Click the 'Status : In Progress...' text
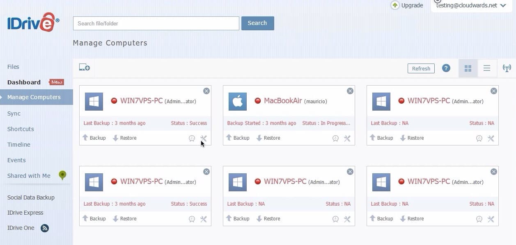516x245 pixels. click(x=326, y=123)
